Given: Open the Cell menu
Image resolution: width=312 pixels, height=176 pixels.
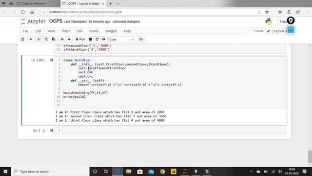Looking at the screenshot, I should click(79, 31).
